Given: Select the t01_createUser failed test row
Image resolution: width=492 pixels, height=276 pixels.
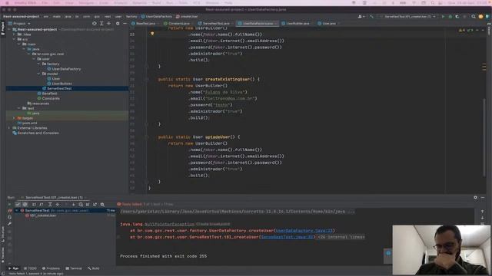Looking at the screenshot, I should tap(43, 215).
